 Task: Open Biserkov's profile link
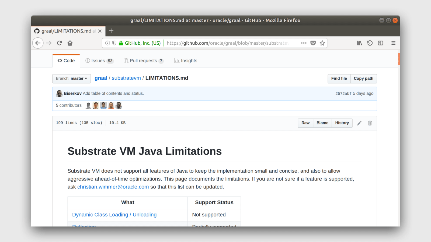point(73,93)
